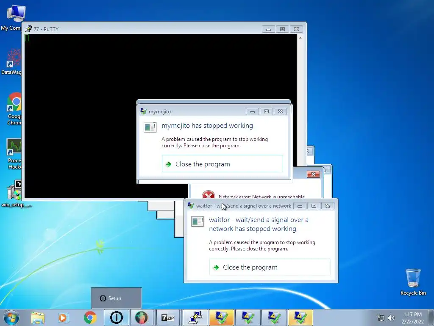Click the 'mymojito has stopped working' heading
The image size is (434, 326).
207,125
